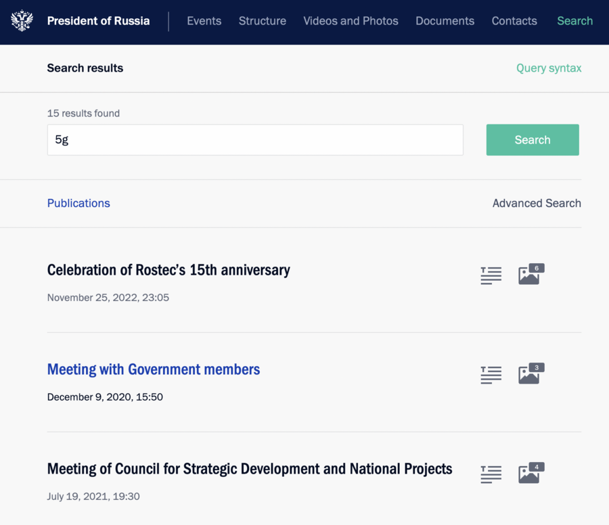Open Videos and Photos section

click(x=351, y=21)
